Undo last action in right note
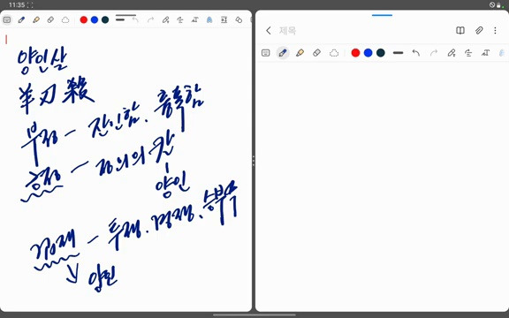 coord(416,53)
